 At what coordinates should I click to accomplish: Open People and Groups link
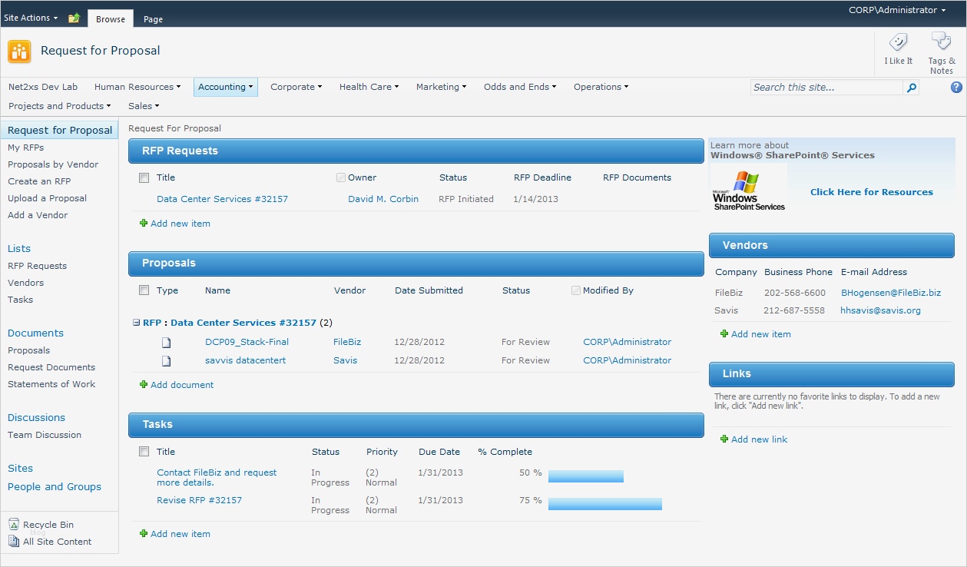click(55, 486)
